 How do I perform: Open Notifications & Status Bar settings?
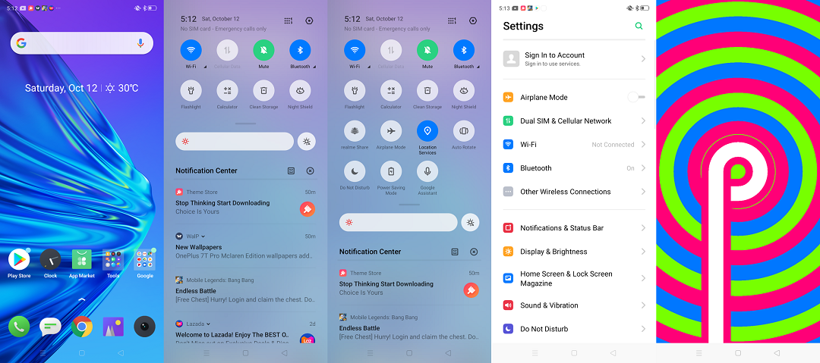(574, 227)
